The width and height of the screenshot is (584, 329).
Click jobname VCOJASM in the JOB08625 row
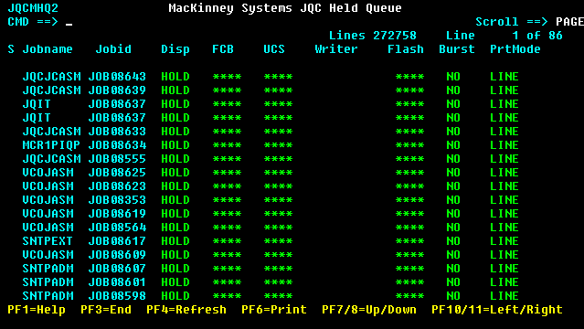pos(48,173)
